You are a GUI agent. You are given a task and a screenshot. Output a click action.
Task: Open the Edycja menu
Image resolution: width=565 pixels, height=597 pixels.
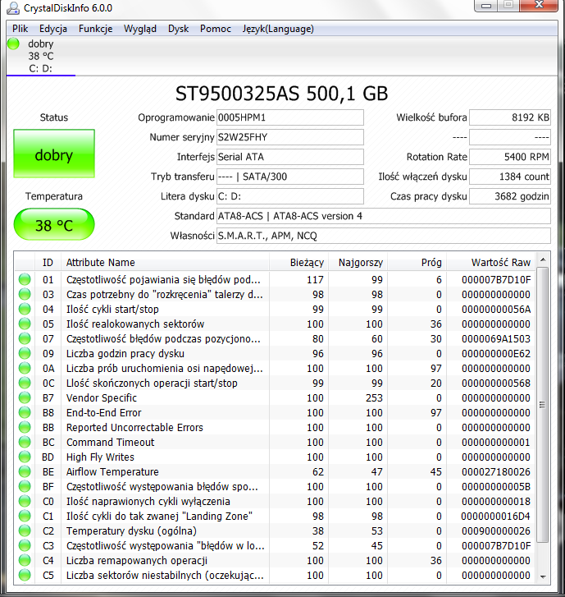[53, 29]
